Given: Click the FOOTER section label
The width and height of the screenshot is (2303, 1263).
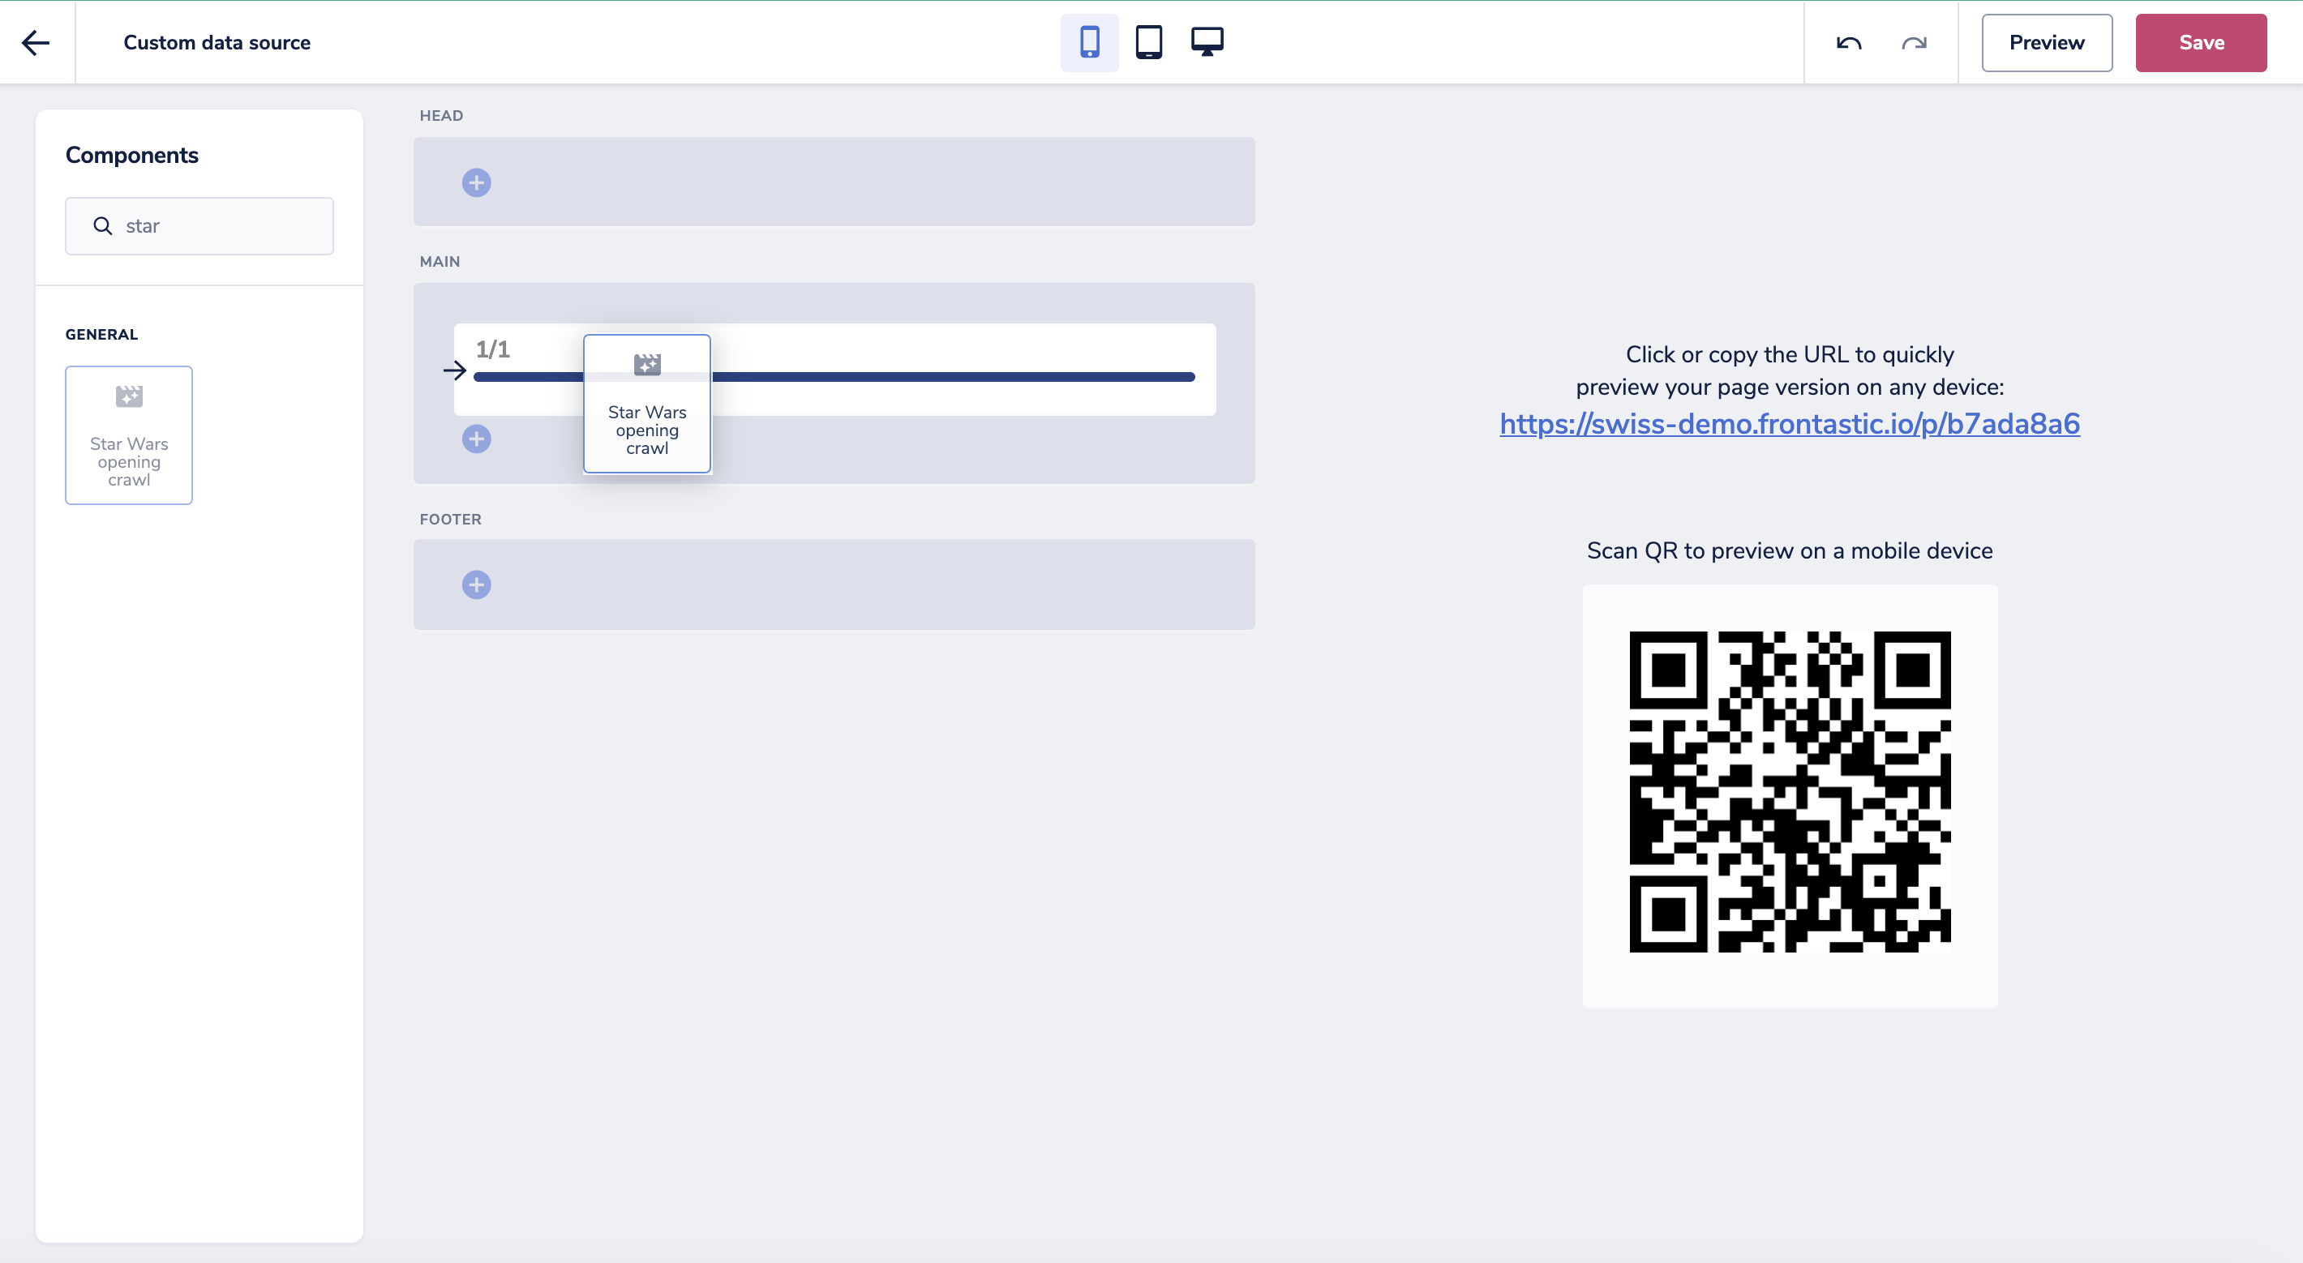Looking at the screenshot, I should (x=451, y=520).
